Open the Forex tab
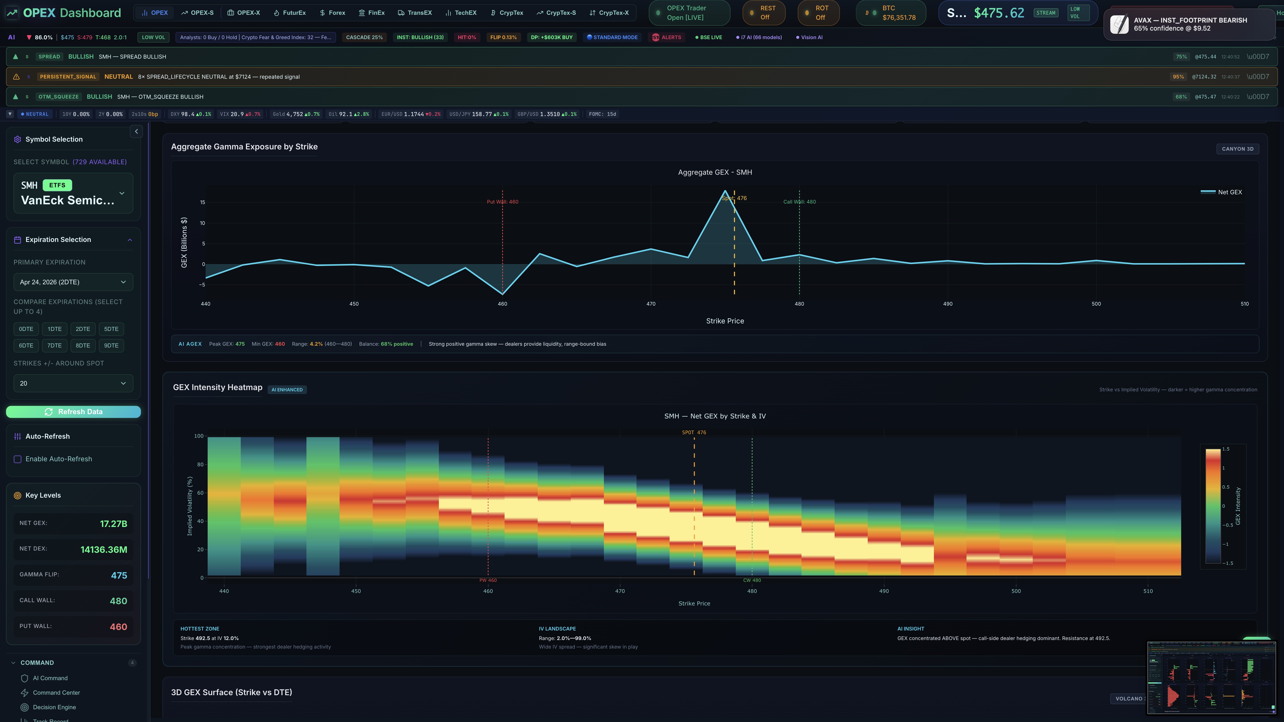 coord(333,13)
